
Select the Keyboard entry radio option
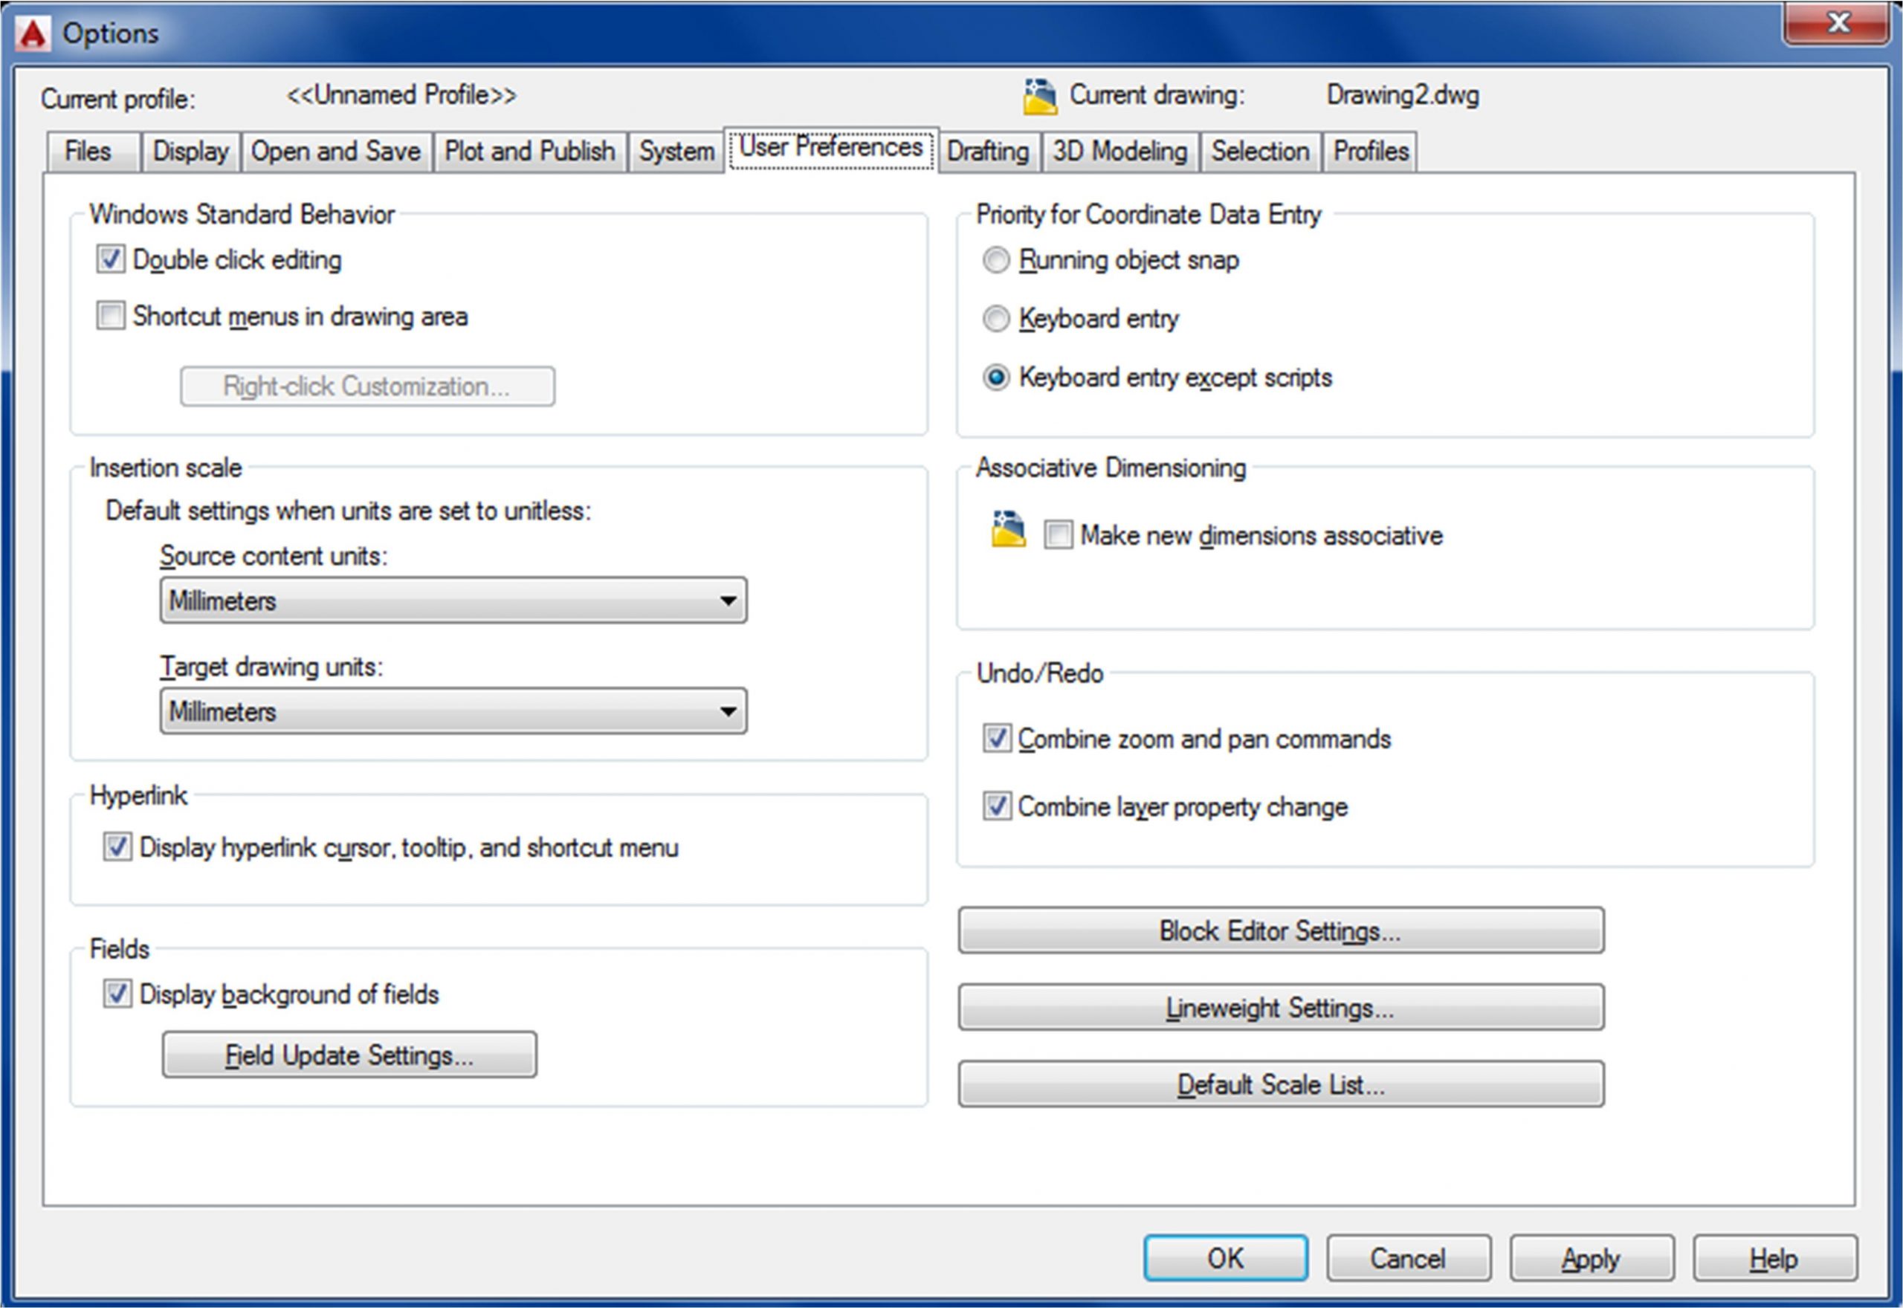996,319
